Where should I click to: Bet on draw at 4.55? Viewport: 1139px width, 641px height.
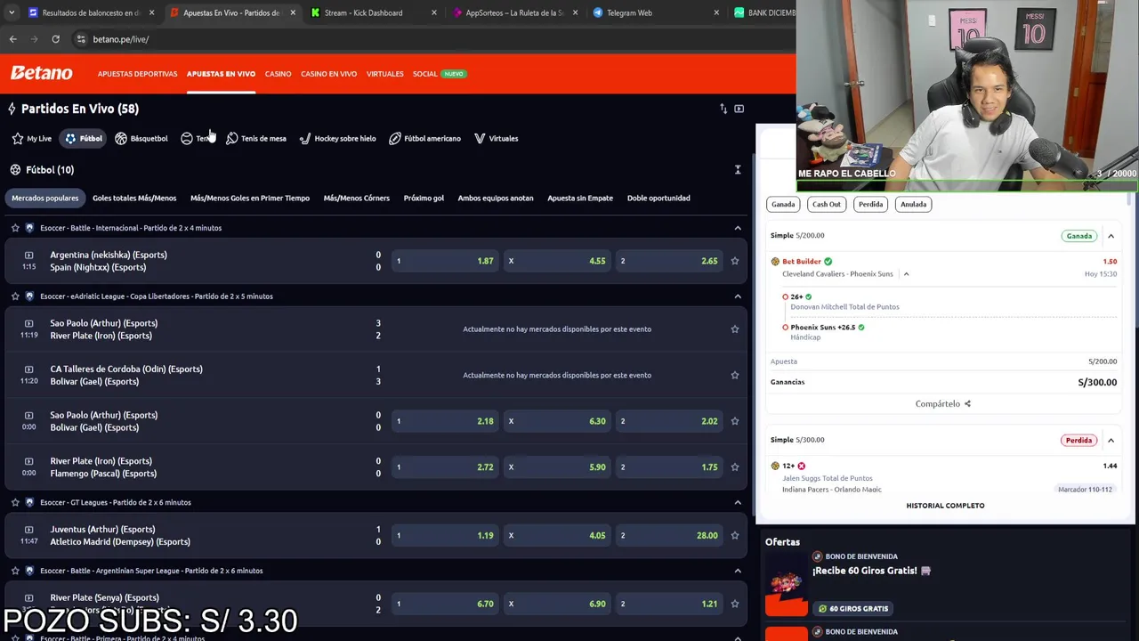click(557, 261)
